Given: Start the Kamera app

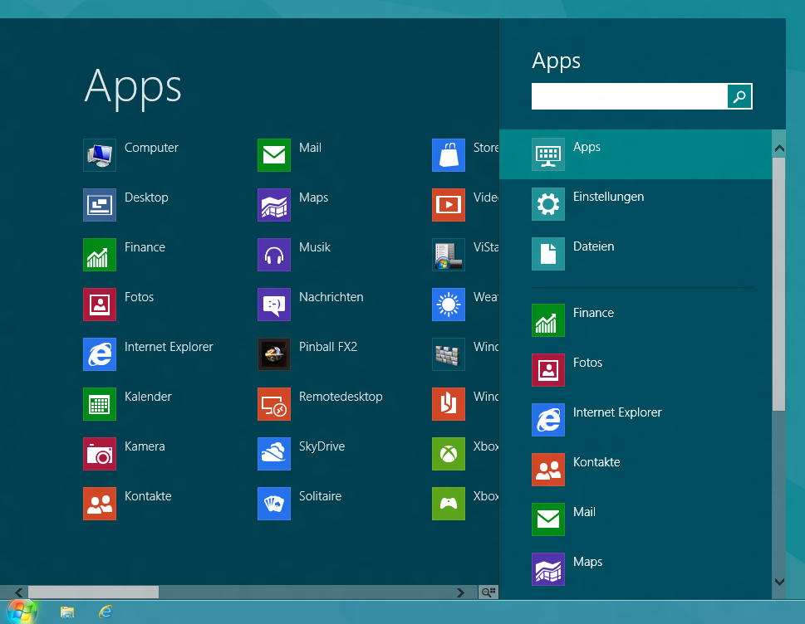Looking at the screenshot, I should (124, 453).
